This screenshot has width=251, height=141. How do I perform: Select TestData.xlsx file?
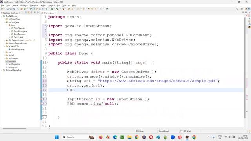pyautogui.click(x=14, y=64)
